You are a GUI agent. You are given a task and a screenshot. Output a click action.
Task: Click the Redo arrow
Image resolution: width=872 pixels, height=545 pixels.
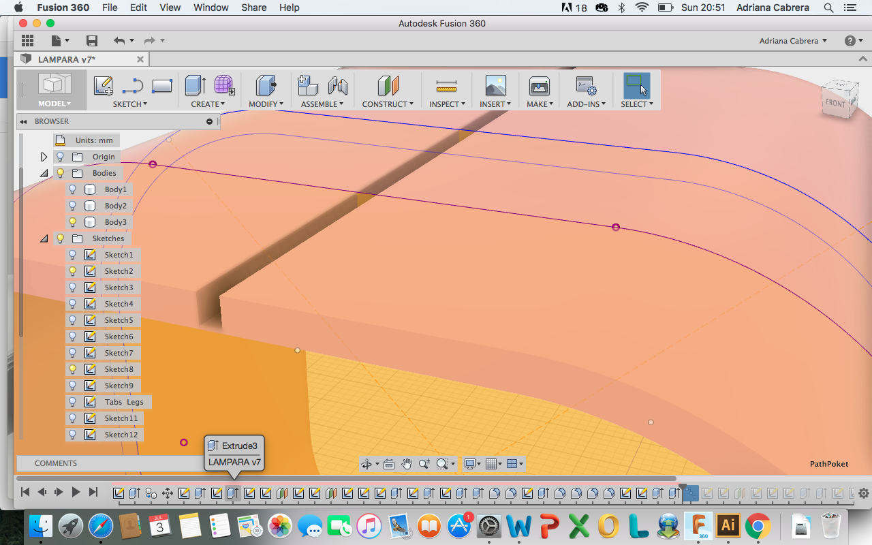click(x=150, y=41)
